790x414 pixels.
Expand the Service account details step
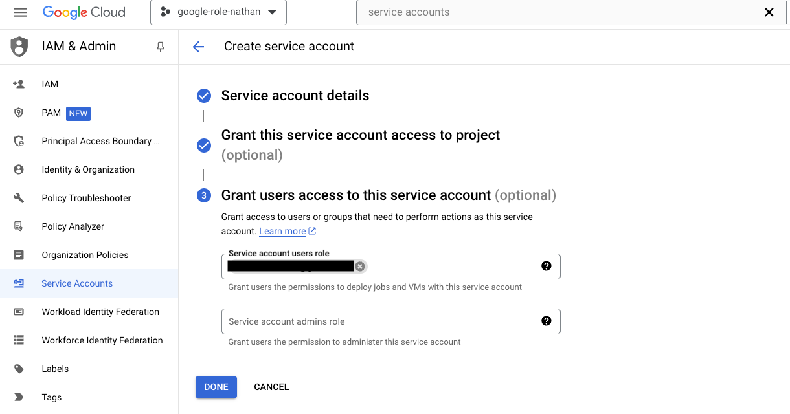(x=295, y=96)
